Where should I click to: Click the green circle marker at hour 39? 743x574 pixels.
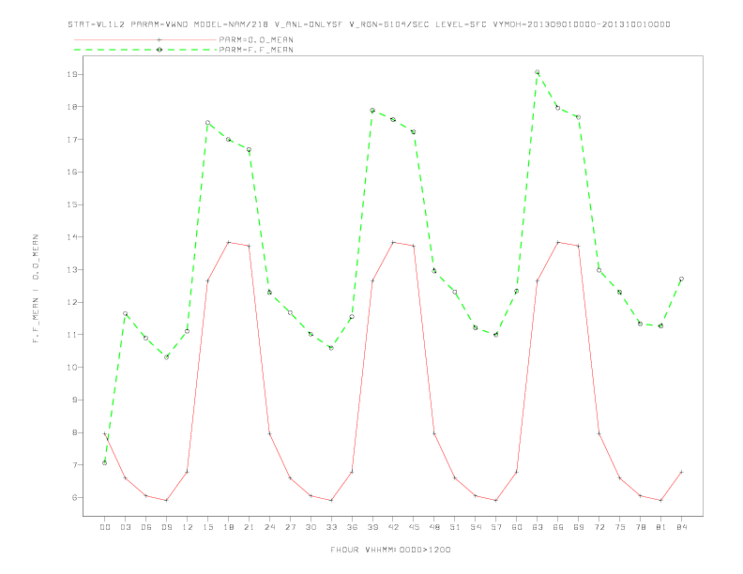[x=372, y=111]
